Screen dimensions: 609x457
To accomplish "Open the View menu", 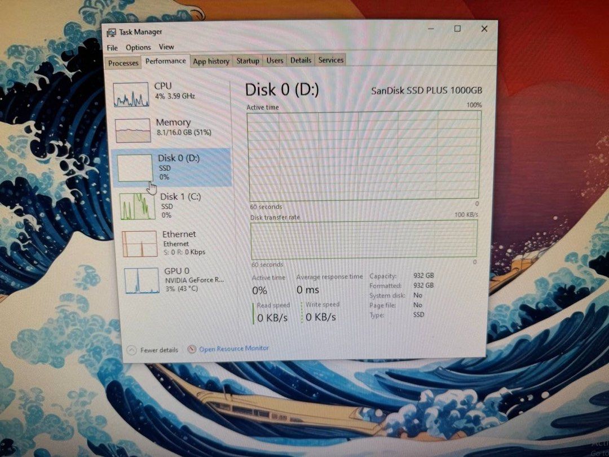I will [x=166, y=47].
